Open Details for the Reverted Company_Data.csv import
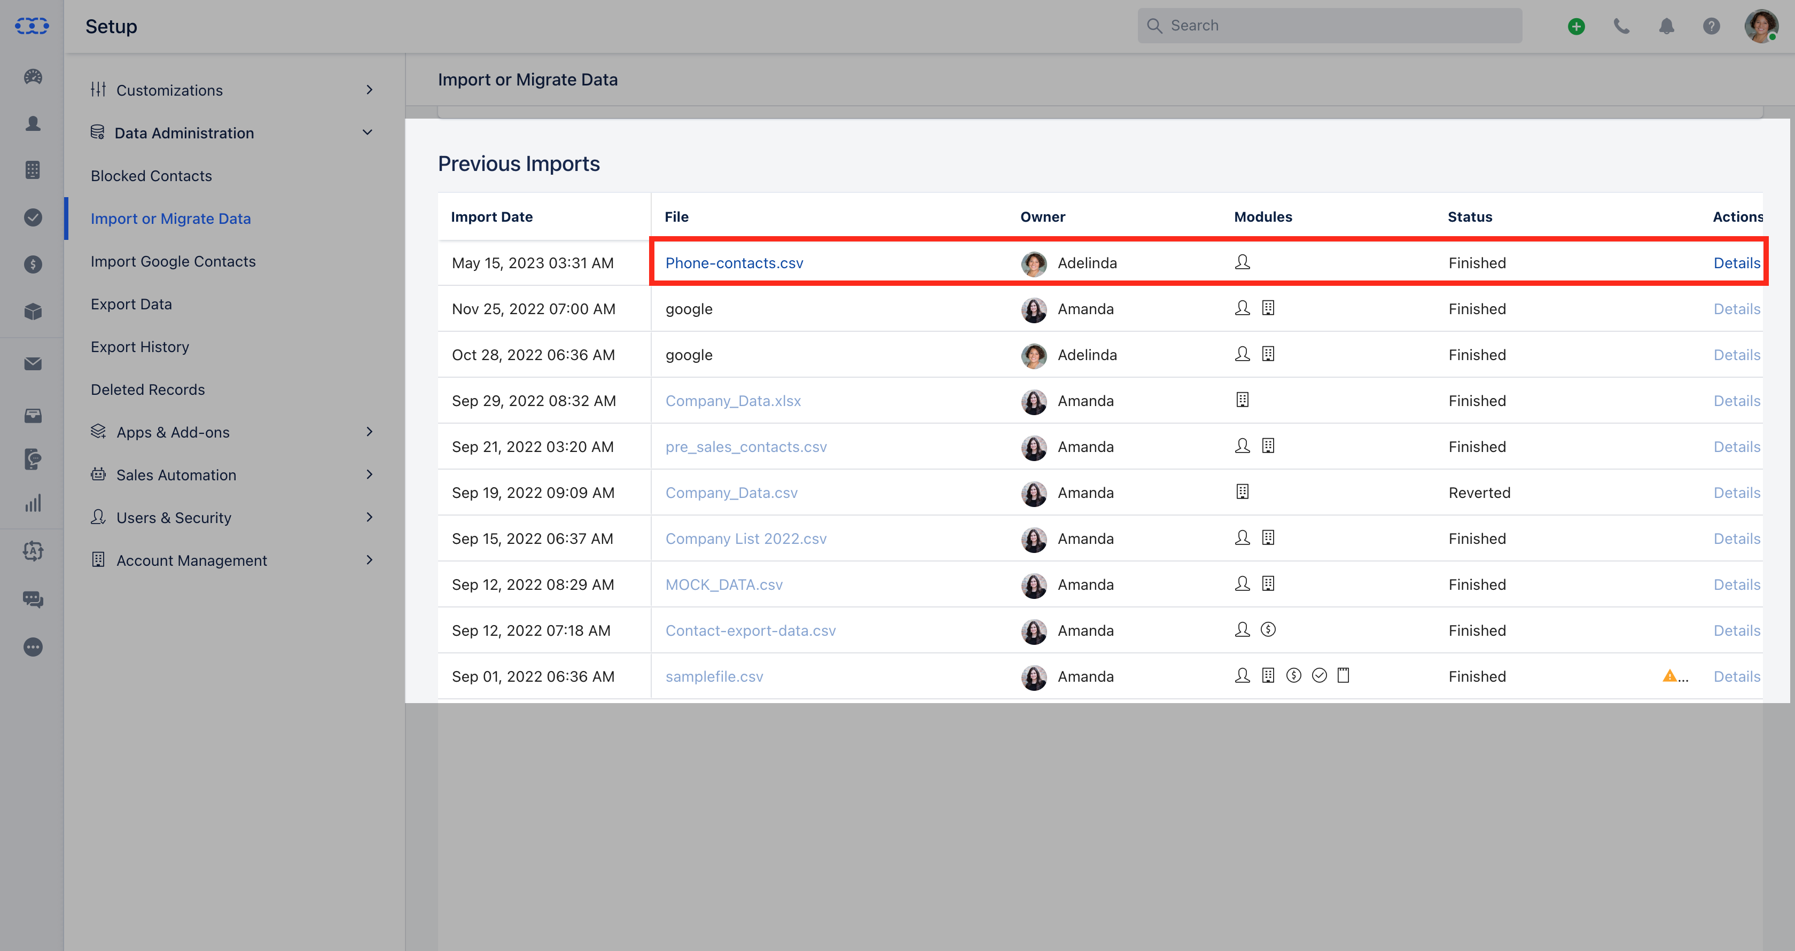Viewport: 1795px width, 951px height. tap(1736, 493)
